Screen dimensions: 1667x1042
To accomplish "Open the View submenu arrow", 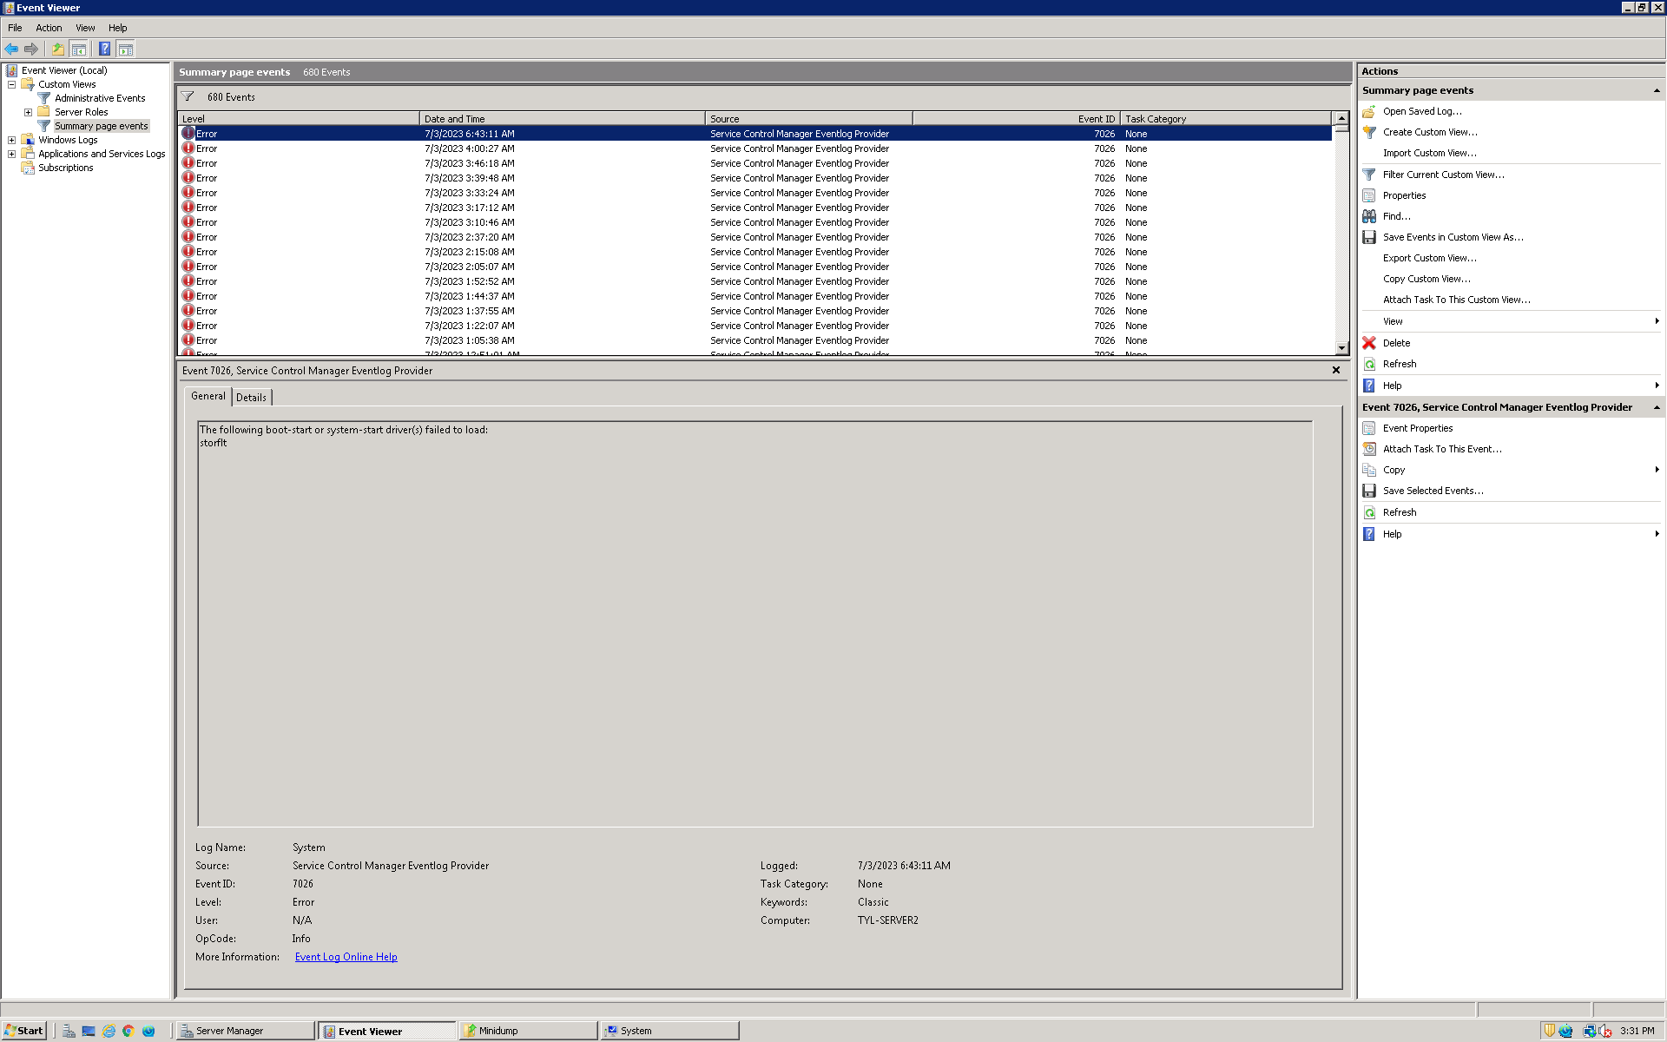I will point(1657,320).
